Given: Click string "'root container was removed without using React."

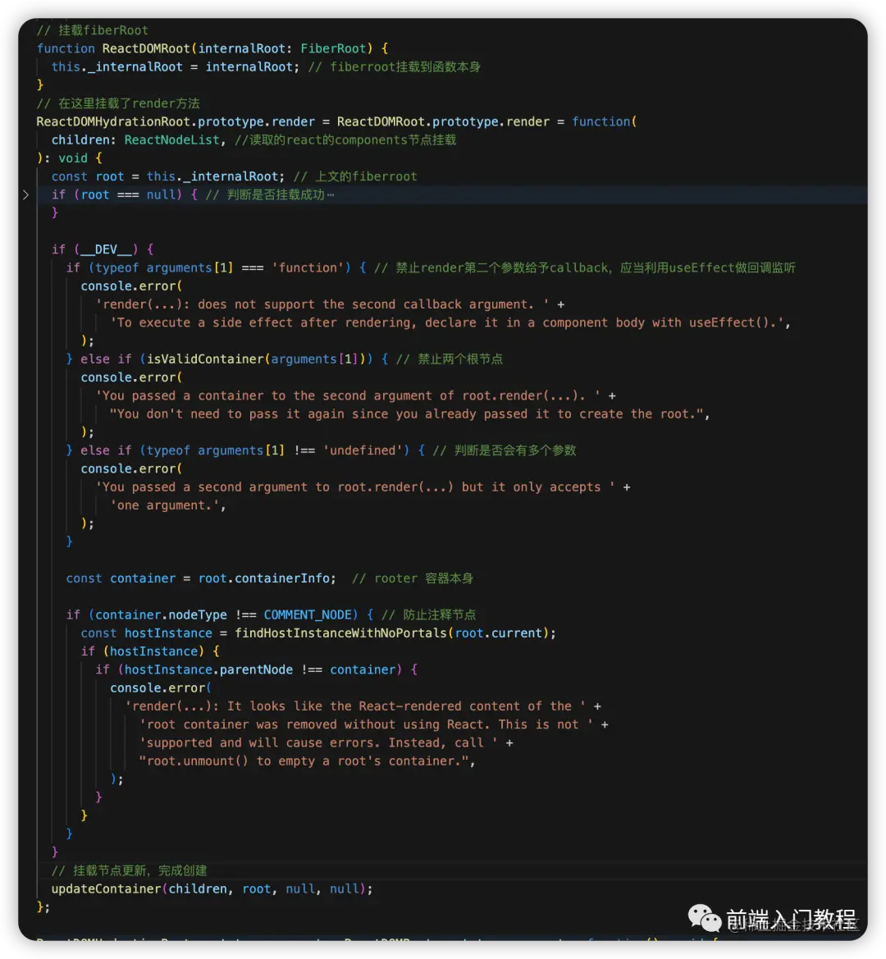Looking at the screenshot, I should pos(366,724).
